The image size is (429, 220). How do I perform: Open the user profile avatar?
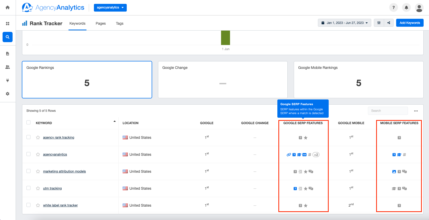pyautogui.click(x=419, y=8)
